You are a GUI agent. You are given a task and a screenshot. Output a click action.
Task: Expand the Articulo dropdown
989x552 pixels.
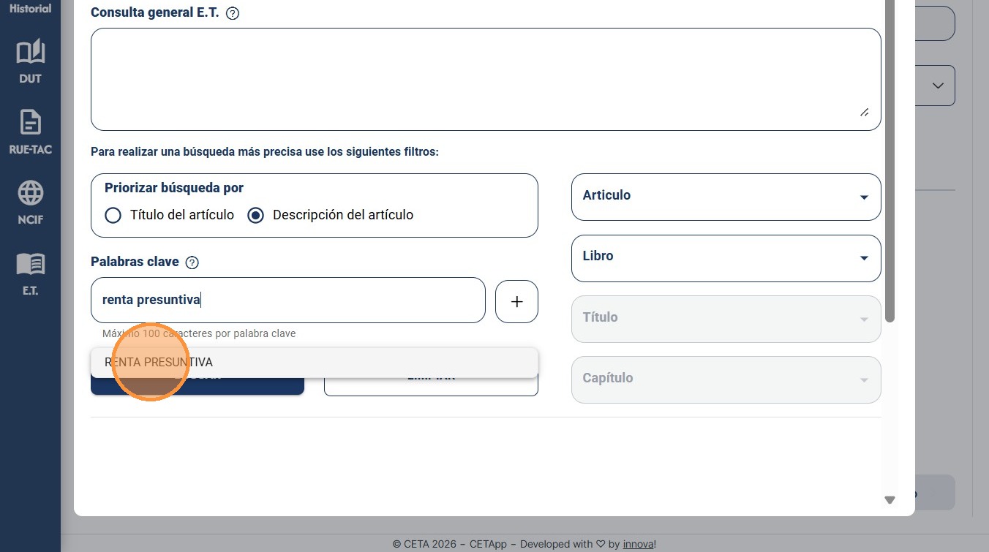tap(726, 197)
